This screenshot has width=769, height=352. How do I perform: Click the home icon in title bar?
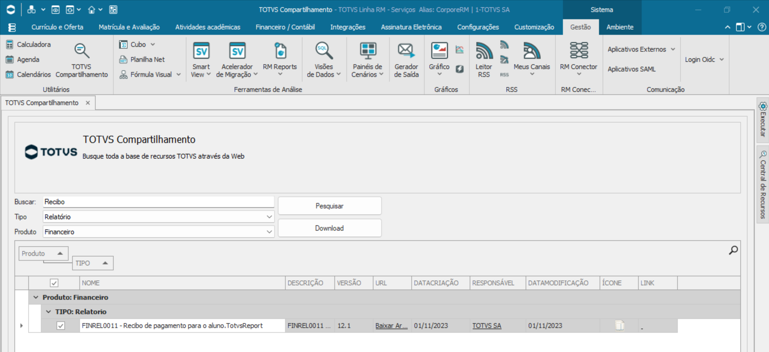[91, 10]
